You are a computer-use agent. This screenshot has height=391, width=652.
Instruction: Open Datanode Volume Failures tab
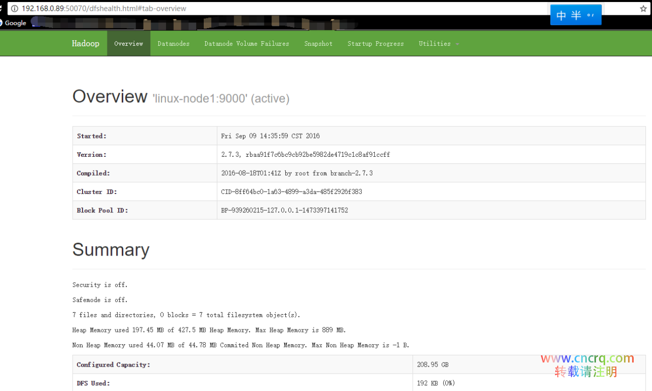click(247, 44)
